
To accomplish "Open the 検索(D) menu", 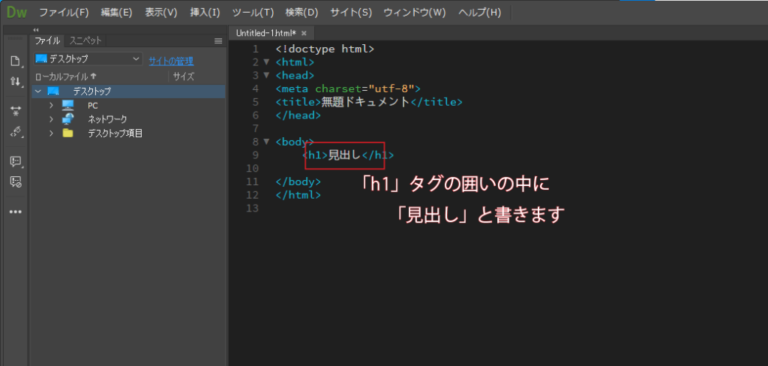I will coord(301,13).
